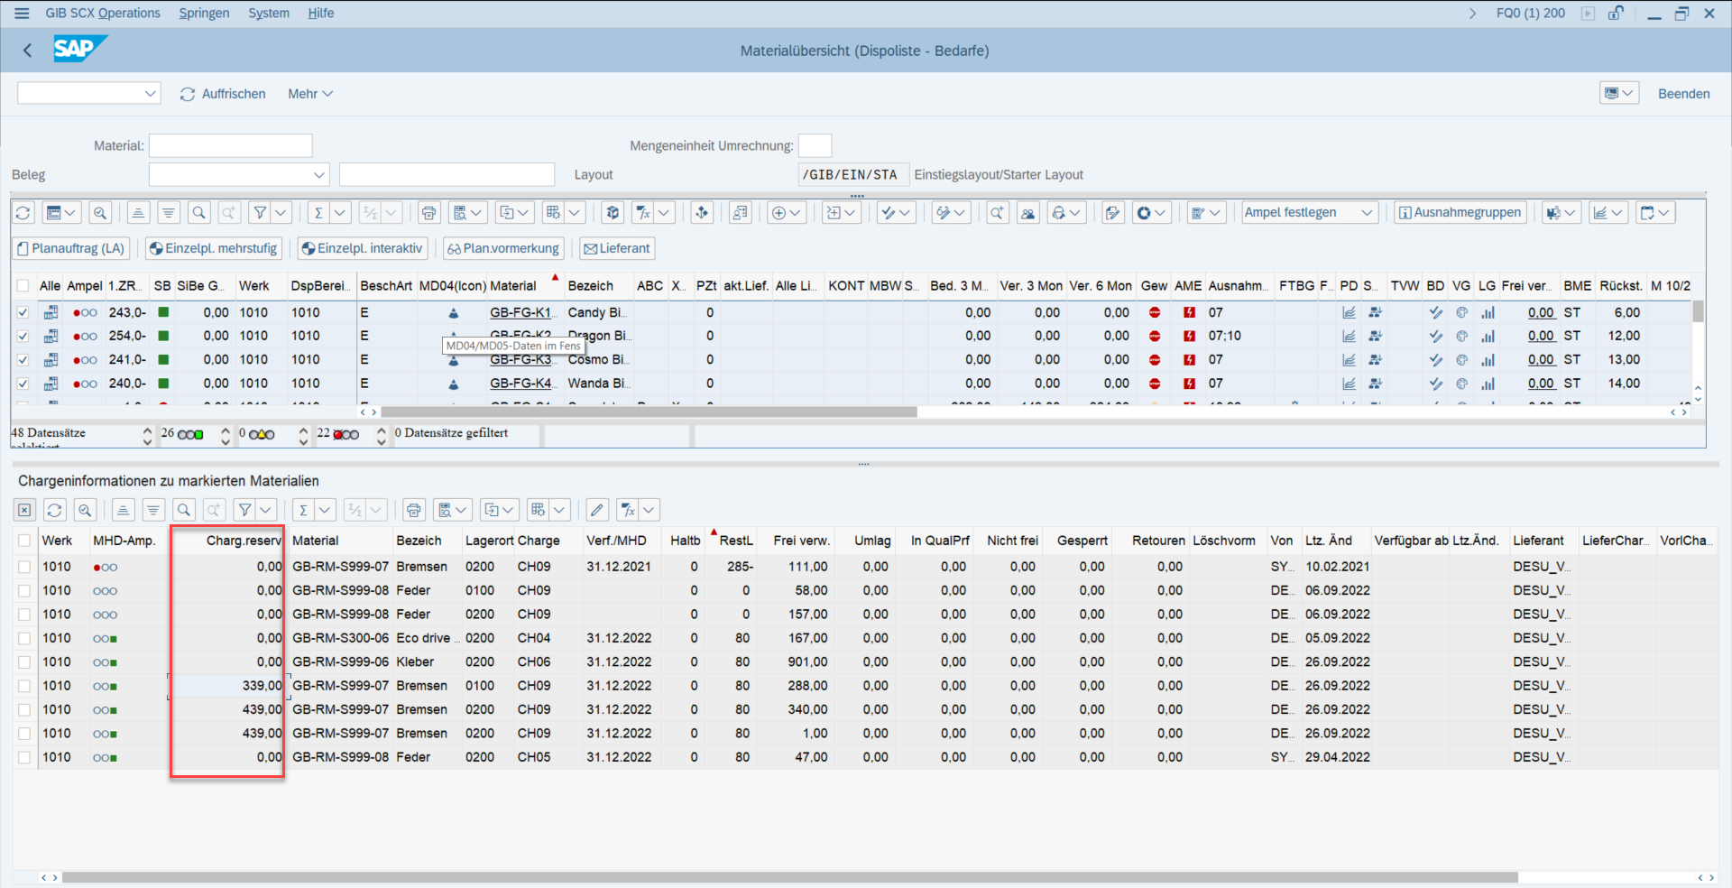Screen dimensions: 1732x888
Task: Click the SAP back arrow icon
Action: point(27,51)
